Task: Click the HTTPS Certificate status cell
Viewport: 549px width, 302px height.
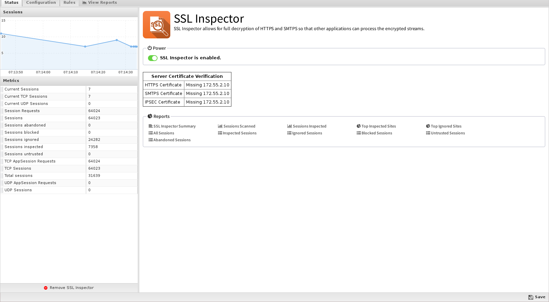Action: click(208, 85)
